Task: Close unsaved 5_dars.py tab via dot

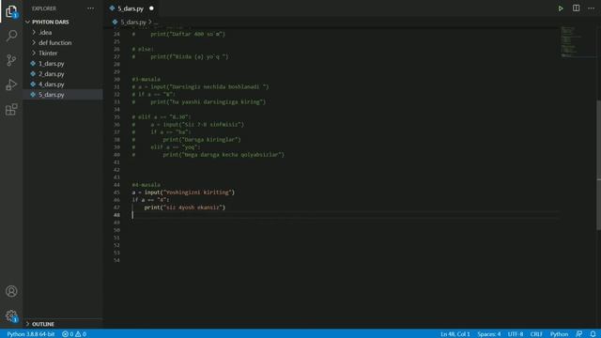Action: pos(151,8)
